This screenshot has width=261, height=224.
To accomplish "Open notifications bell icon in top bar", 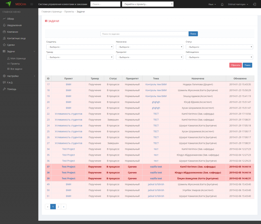I will tap(222, 4).
